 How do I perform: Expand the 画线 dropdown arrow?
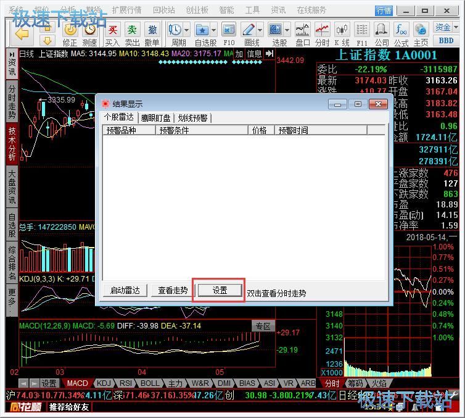coord(260,30)
